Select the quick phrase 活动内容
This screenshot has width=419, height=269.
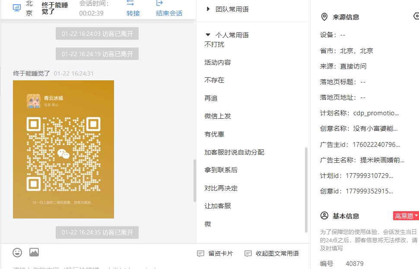218,62
